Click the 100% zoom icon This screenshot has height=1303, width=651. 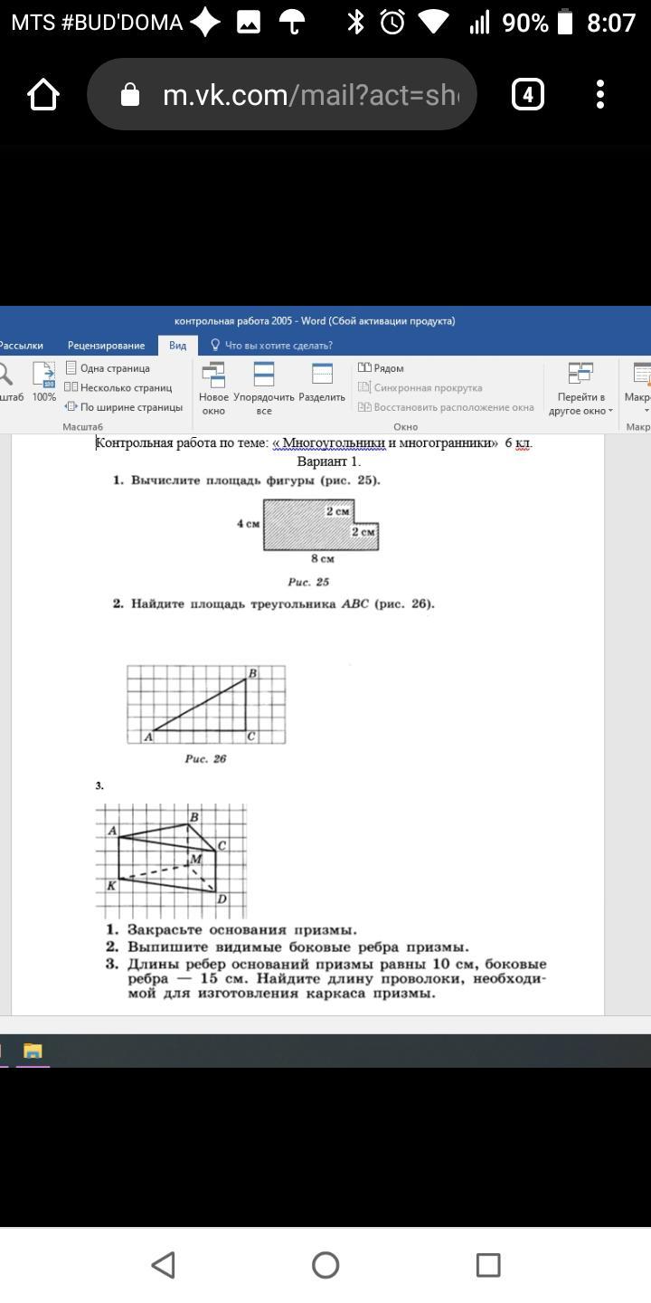(x=43, y=382)
